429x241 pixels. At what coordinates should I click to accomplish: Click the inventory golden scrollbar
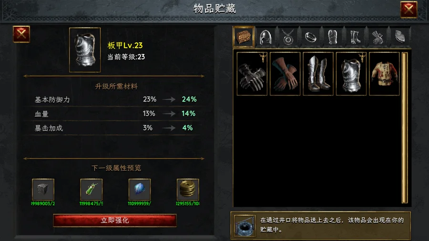[x=405, y=128]
